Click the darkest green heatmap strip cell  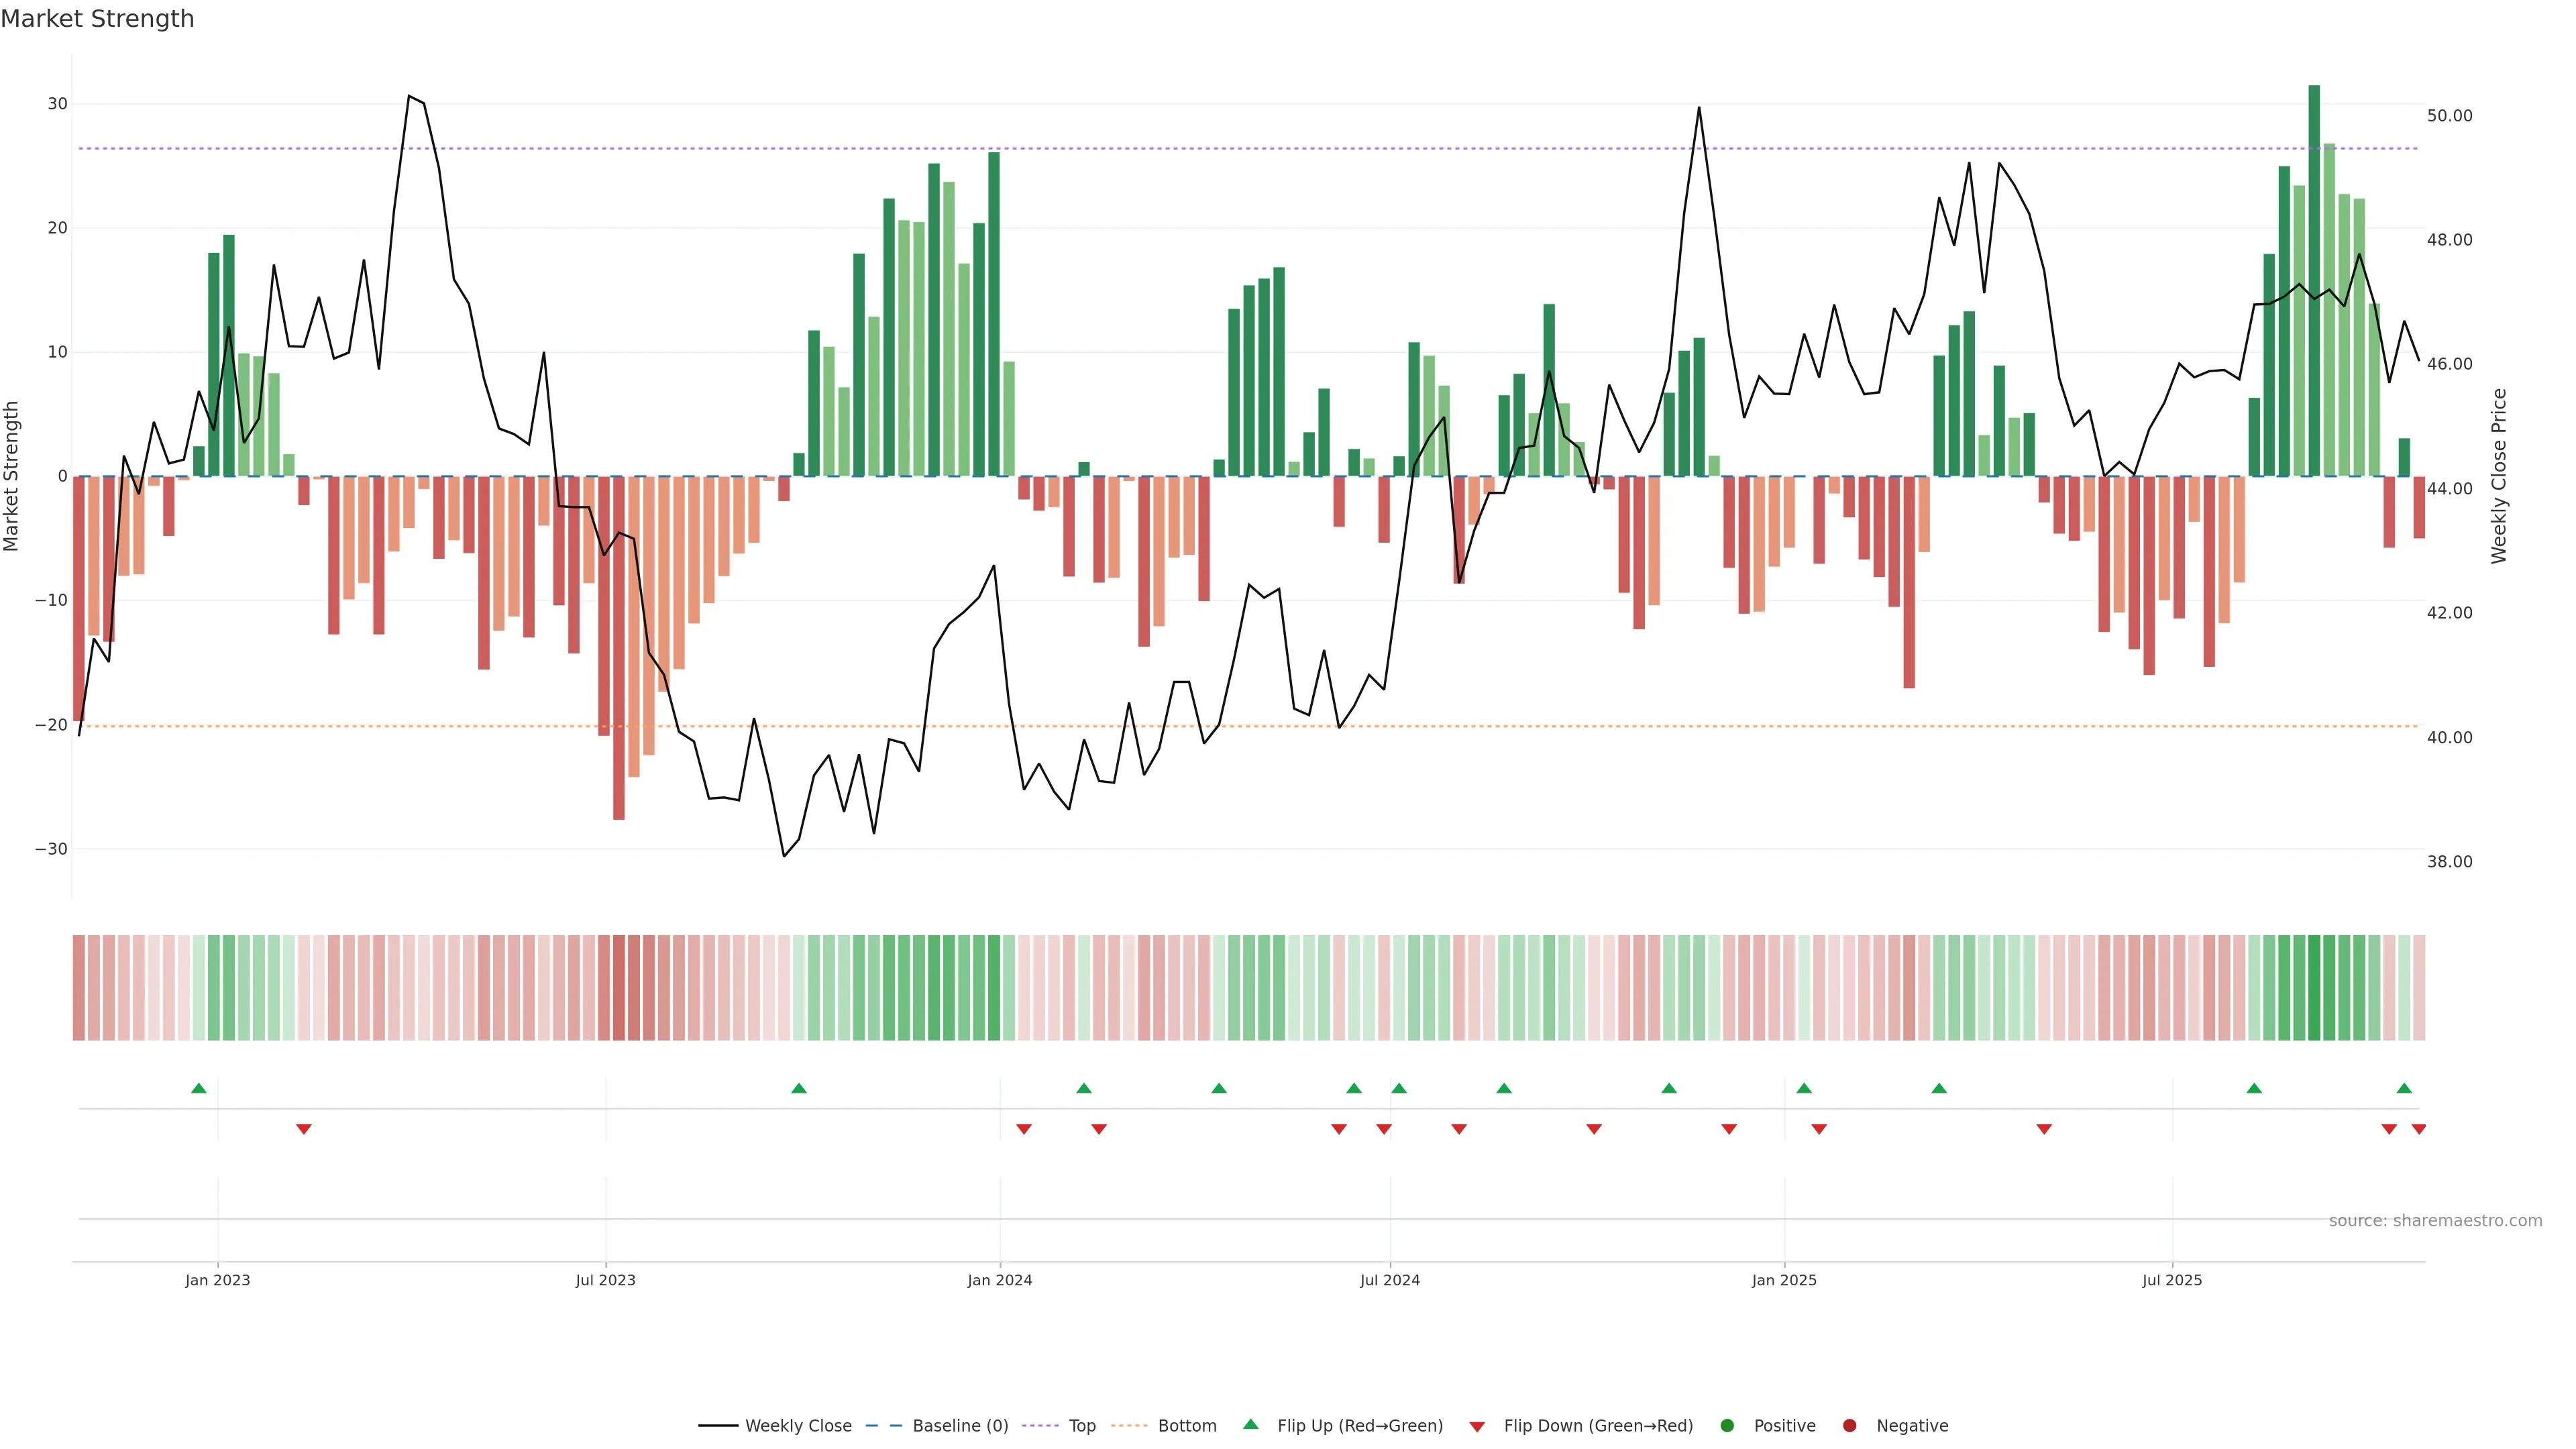pyautogui.click(x=2314, y=987)
